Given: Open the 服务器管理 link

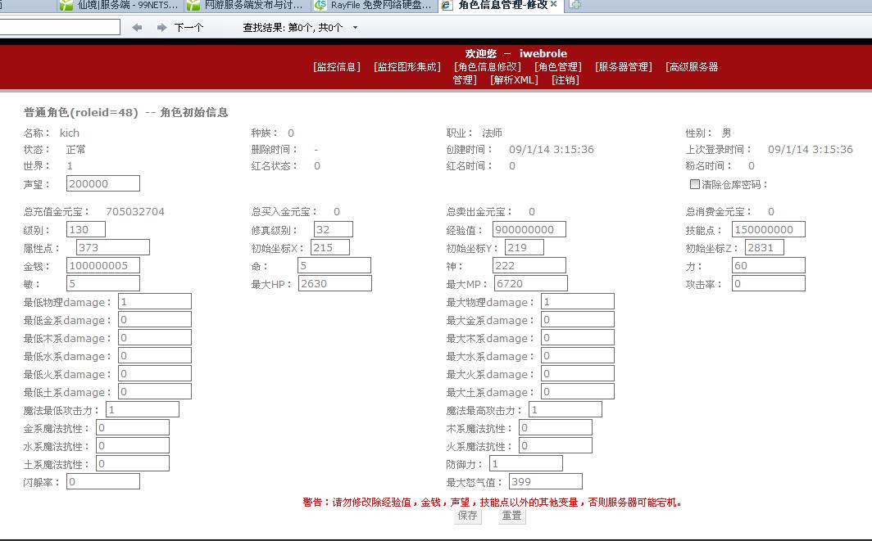Looking at the screenshot, I should (x=623, y=67).
